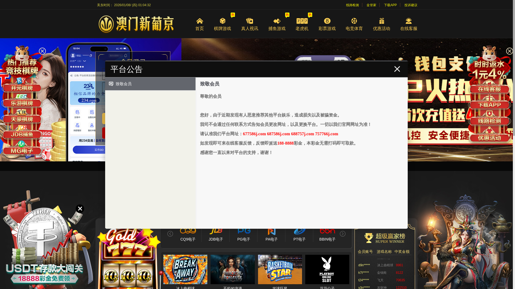Click right sidebar 优惠活动 button
Viewport: 515px width, 289px height.
coord(489,138)
